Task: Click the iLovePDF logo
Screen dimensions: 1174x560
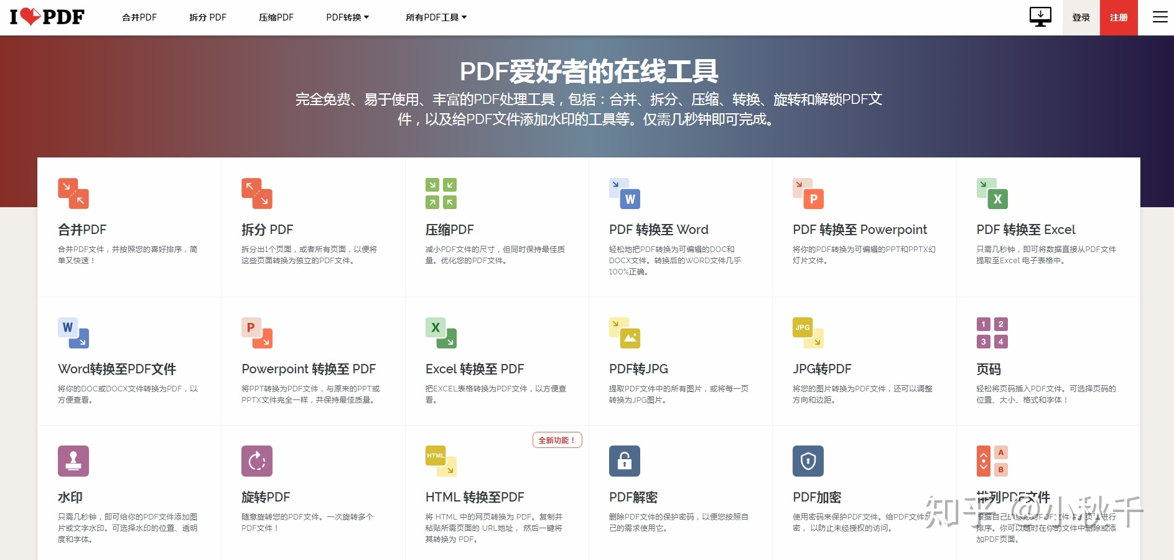Action: 47,17
